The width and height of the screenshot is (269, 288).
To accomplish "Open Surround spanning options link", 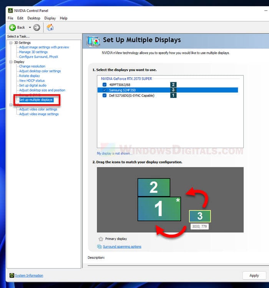I will coord(122,246).
